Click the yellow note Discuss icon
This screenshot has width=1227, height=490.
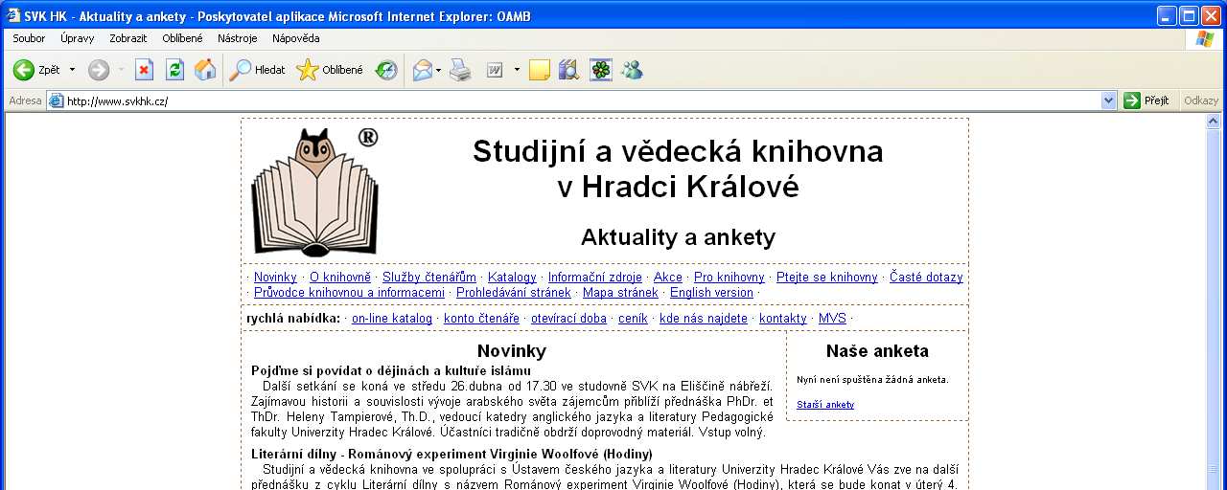coord(540,70)
